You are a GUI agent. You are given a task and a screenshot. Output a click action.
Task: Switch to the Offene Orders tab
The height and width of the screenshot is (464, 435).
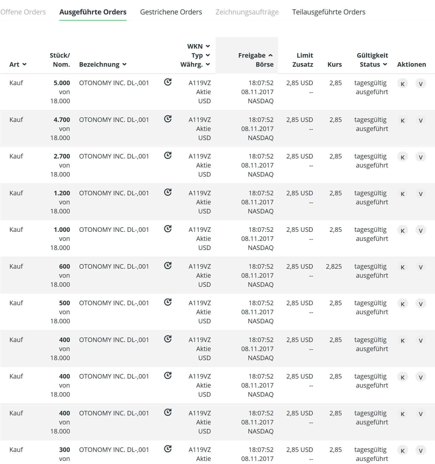tap(23, 12)
